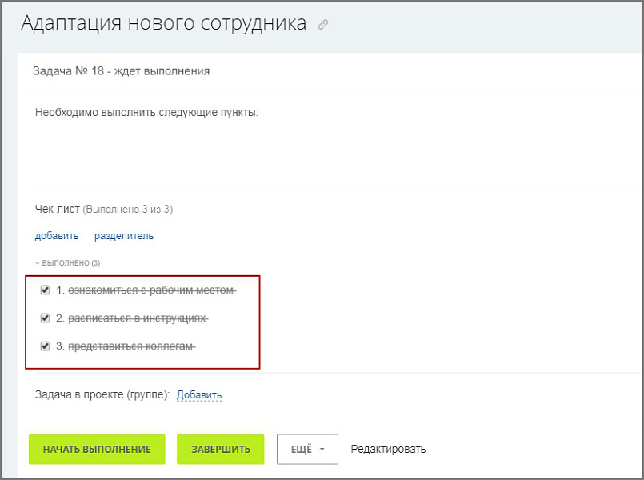The height and width of the screenshot is (480, 644).
Task: Open the Редактировать link
Action: coord(388,449)
